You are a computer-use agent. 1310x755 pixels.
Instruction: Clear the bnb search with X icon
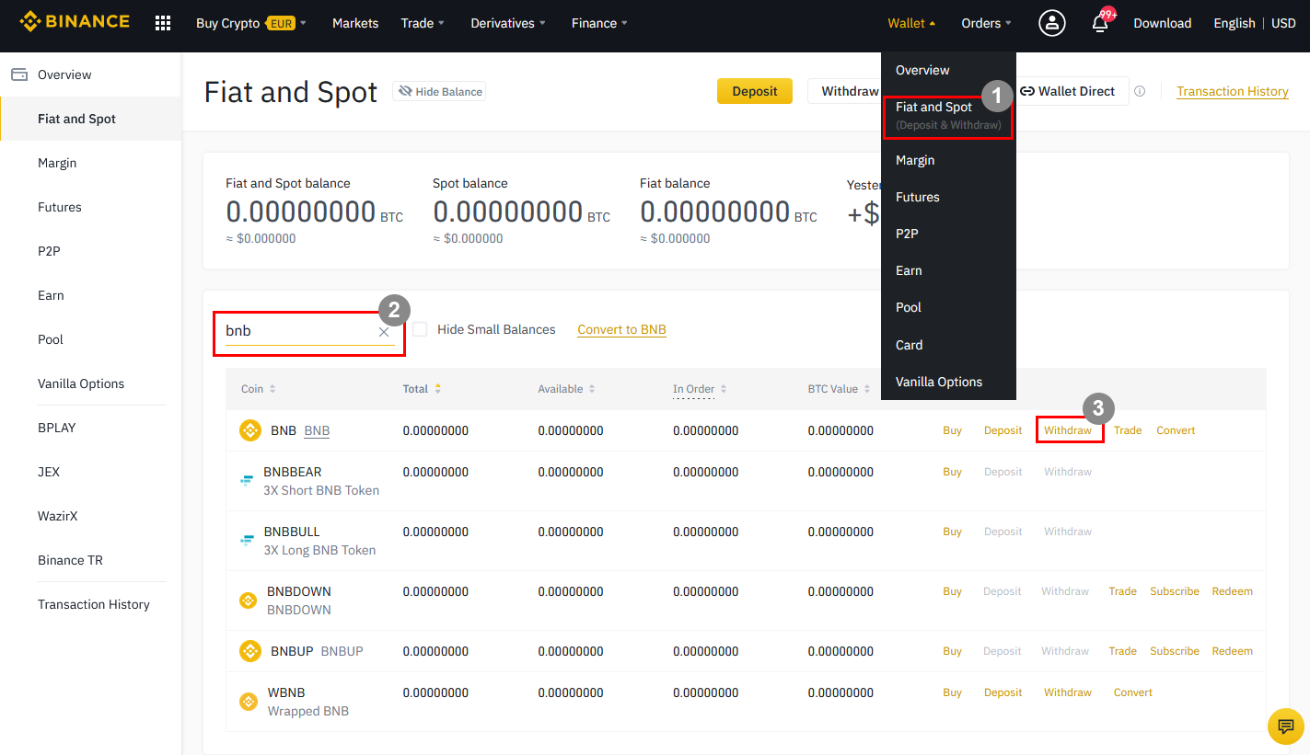pyautogui.click(x=384, y=332)
